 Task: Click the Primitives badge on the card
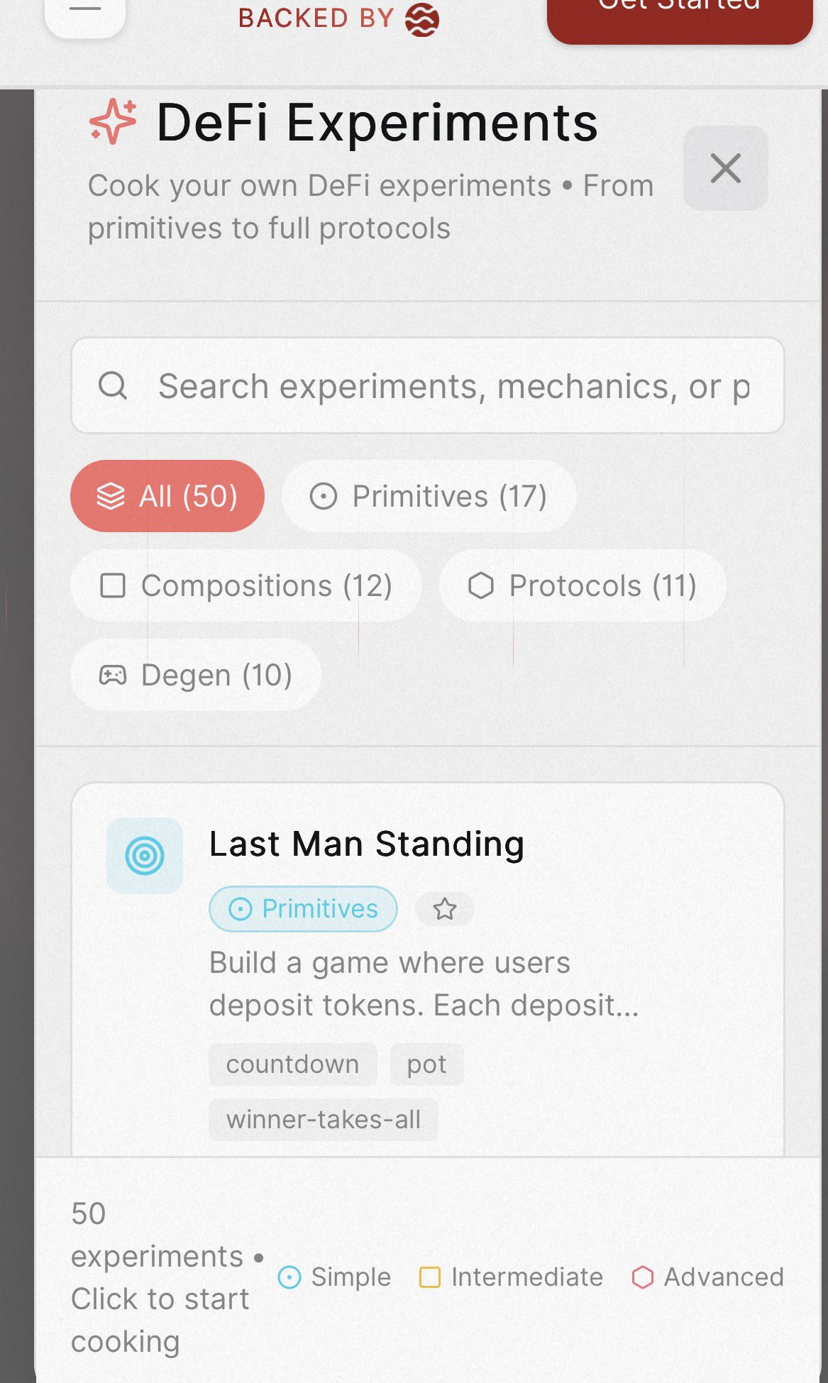[303, 909]
